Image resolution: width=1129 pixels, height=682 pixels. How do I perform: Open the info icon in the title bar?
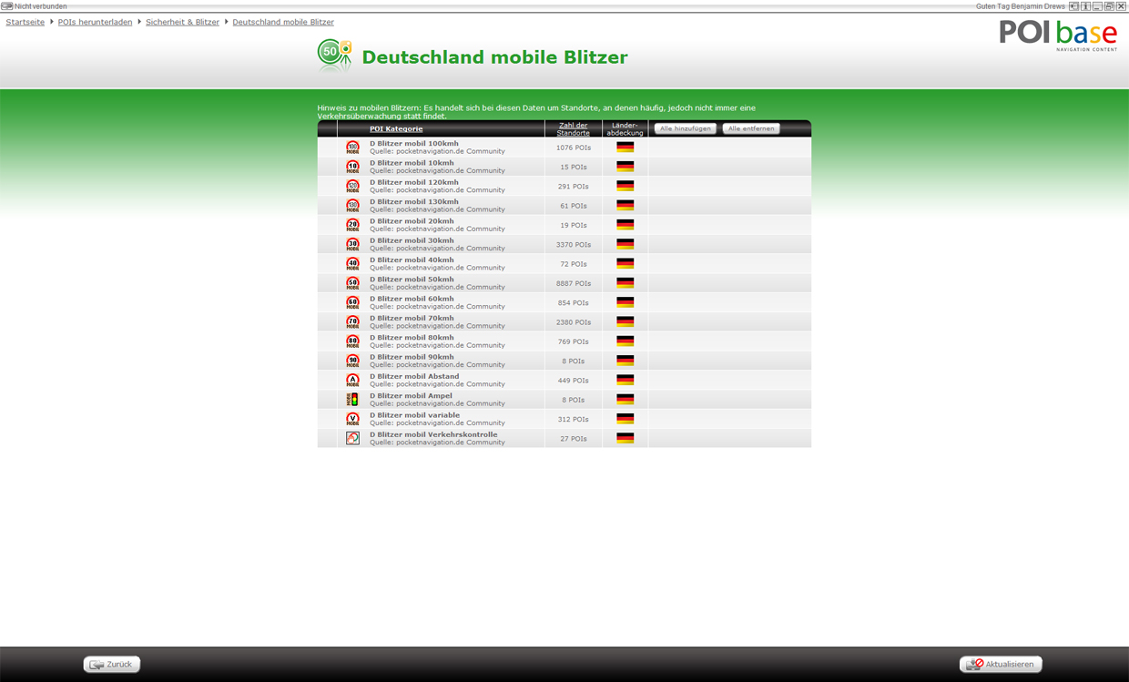[x=1085, y=6]
